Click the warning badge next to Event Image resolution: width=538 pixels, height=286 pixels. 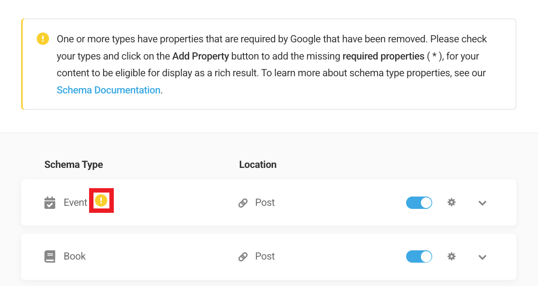pos(101,201)
